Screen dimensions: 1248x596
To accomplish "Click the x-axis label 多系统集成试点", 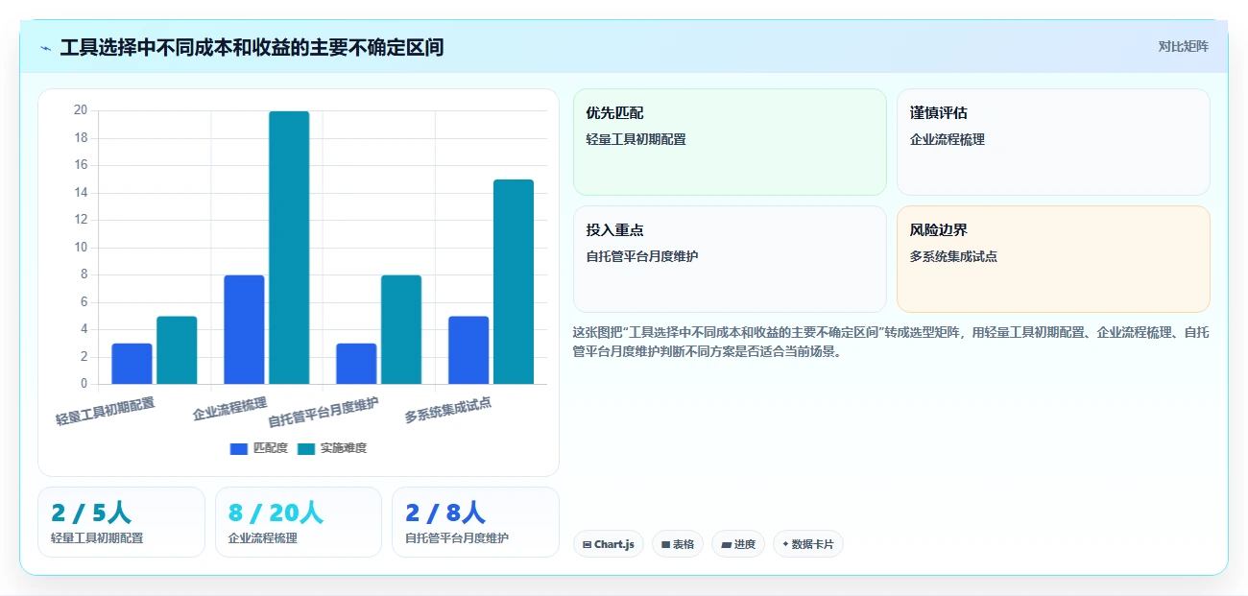I will (x=448, y=410).
